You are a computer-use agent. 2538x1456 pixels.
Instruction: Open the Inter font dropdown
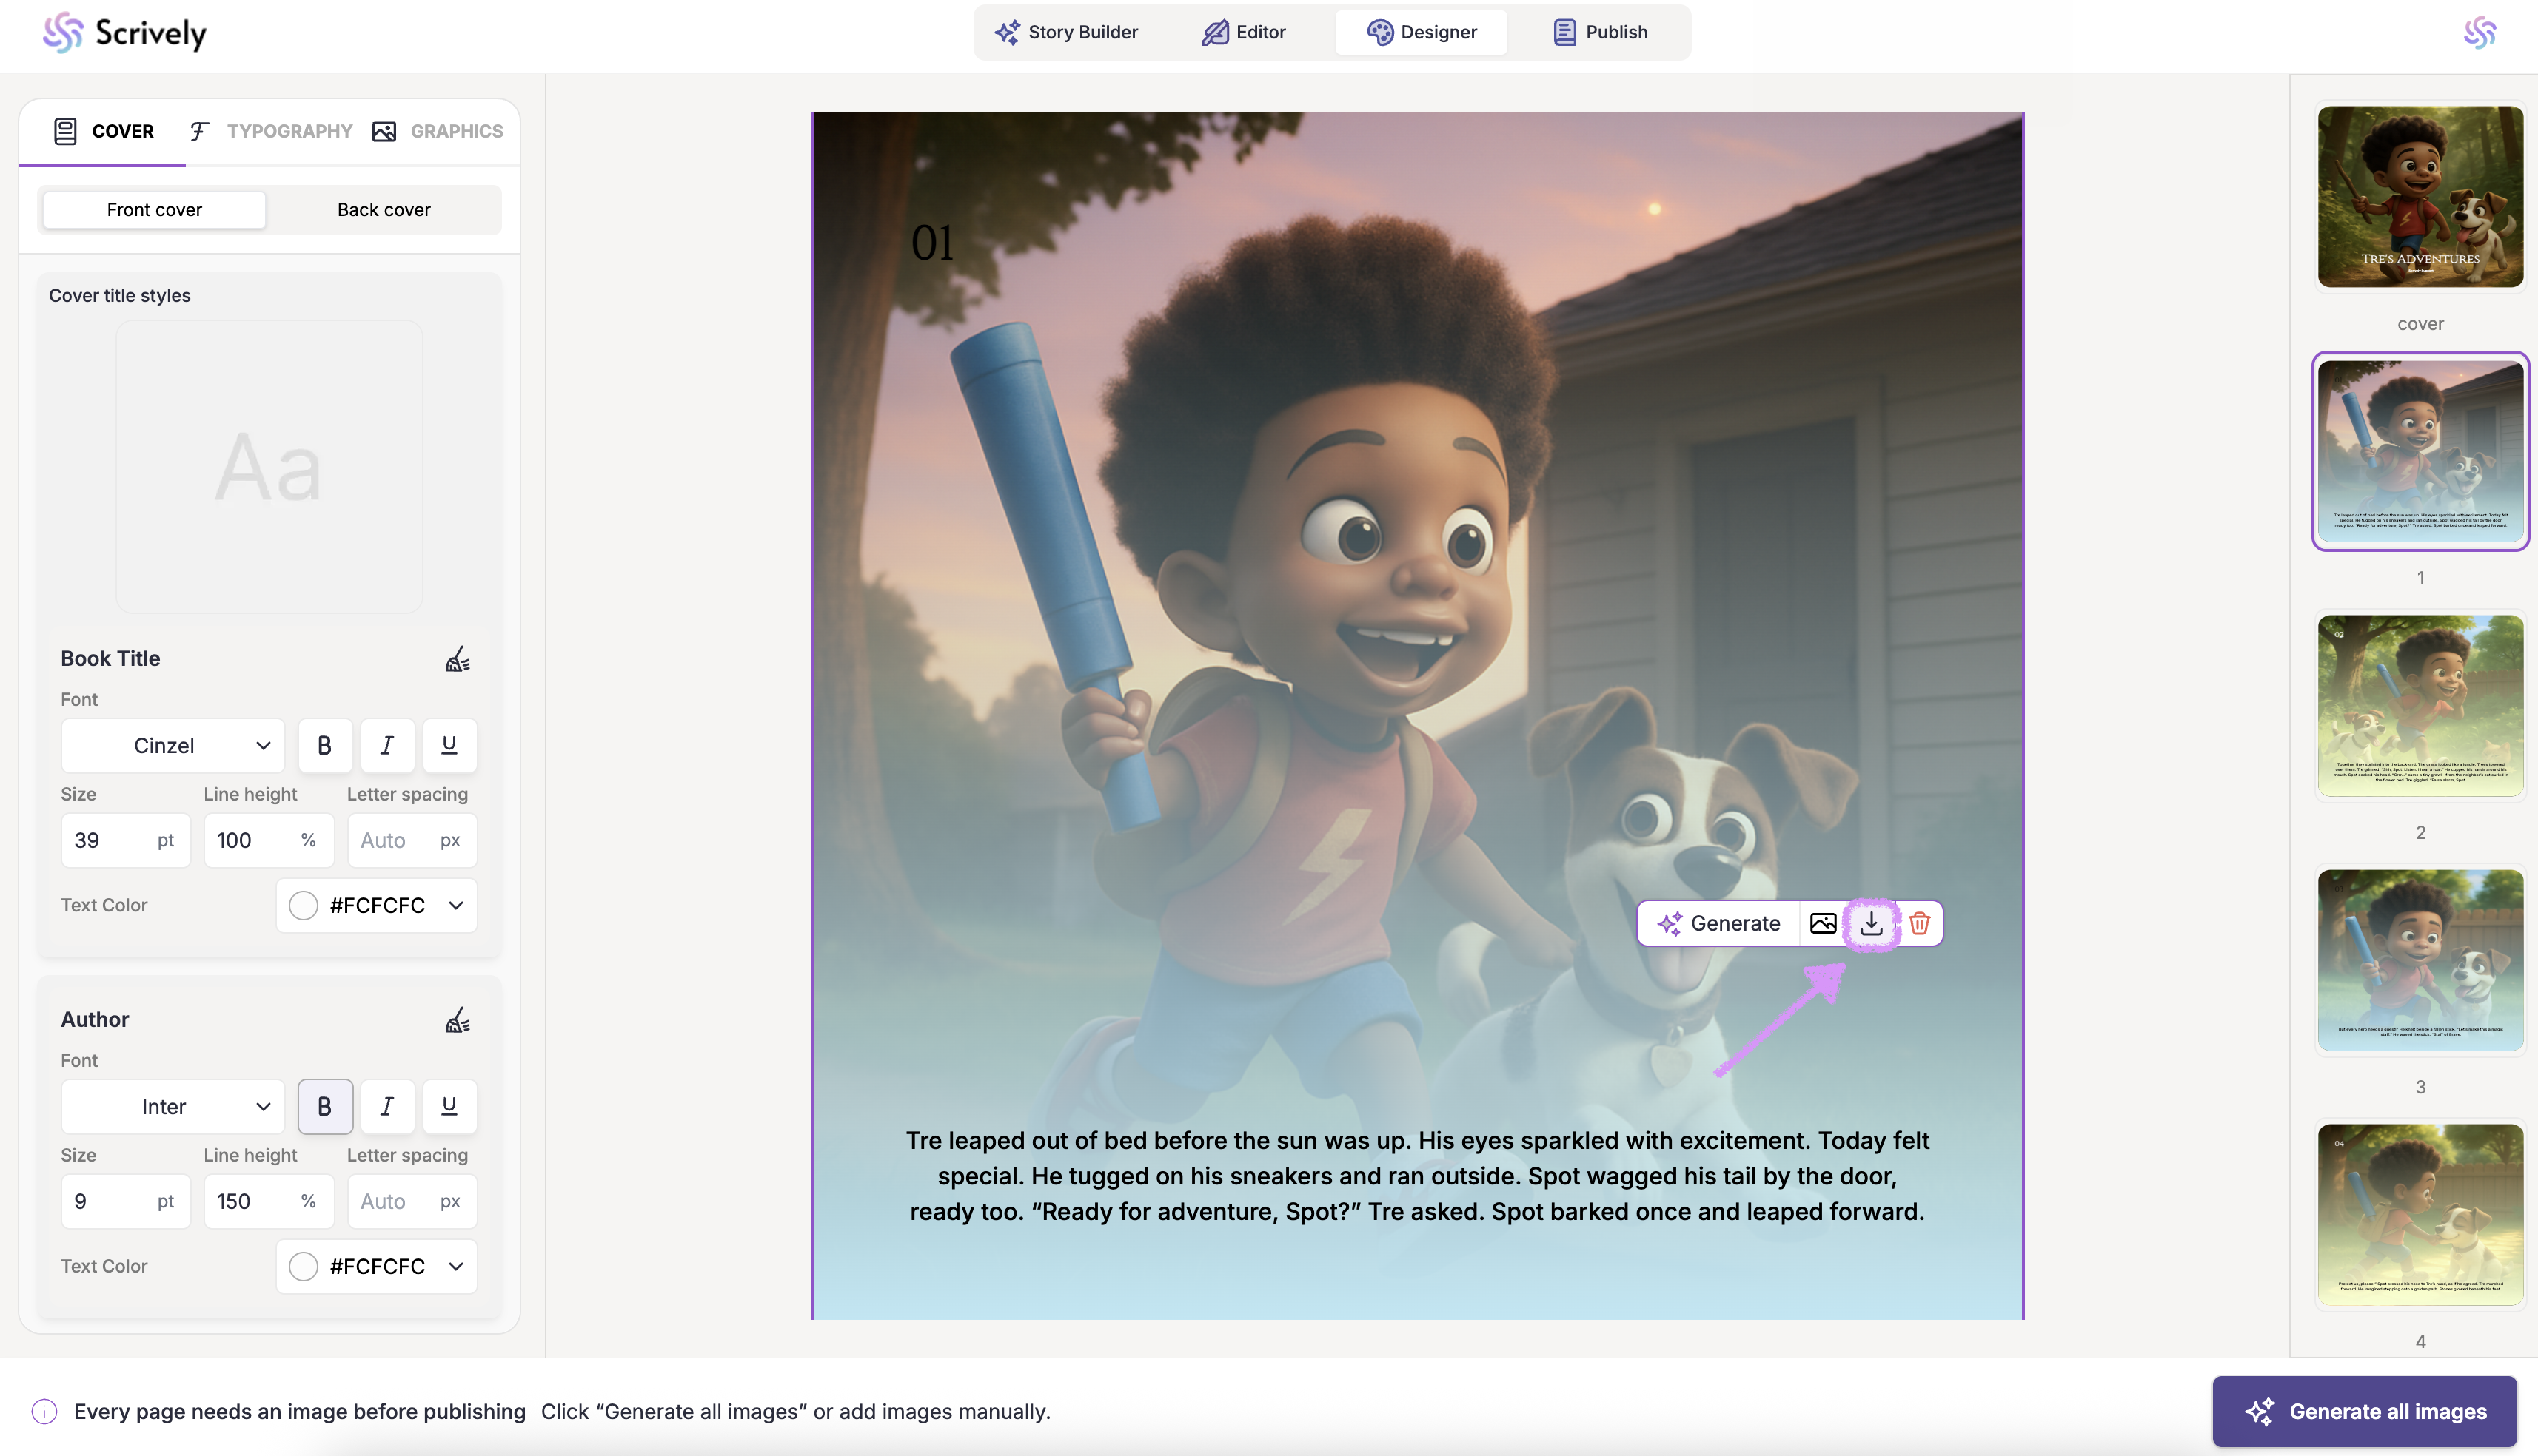click(x=172, y=1107)
